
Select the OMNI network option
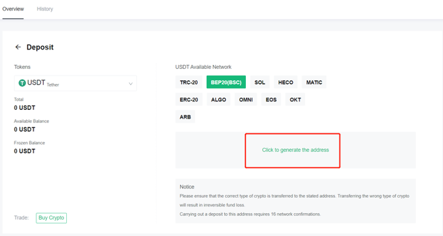coord(246,100)
